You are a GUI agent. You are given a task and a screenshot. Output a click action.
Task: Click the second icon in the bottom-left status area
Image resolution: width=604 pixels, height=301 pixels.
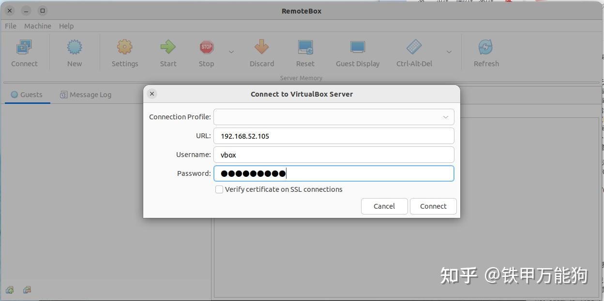(x=27, y=290)
